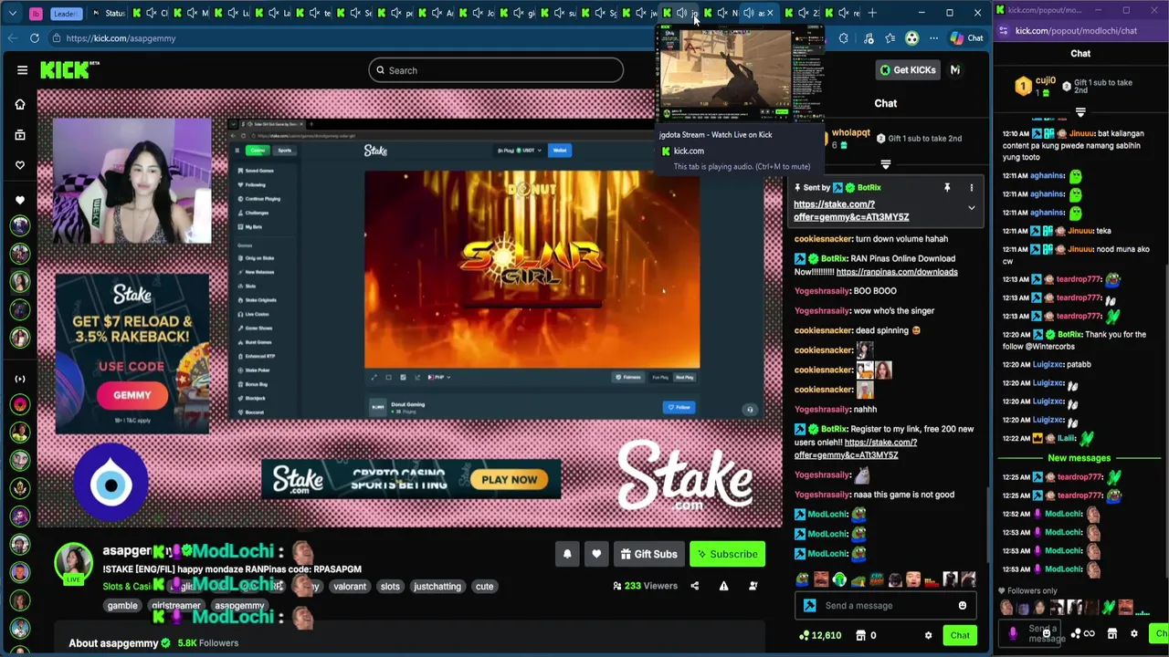This screenshot has height=657, width=1169.
Task: Open blue eye channel badge
Action: [111, 484]
